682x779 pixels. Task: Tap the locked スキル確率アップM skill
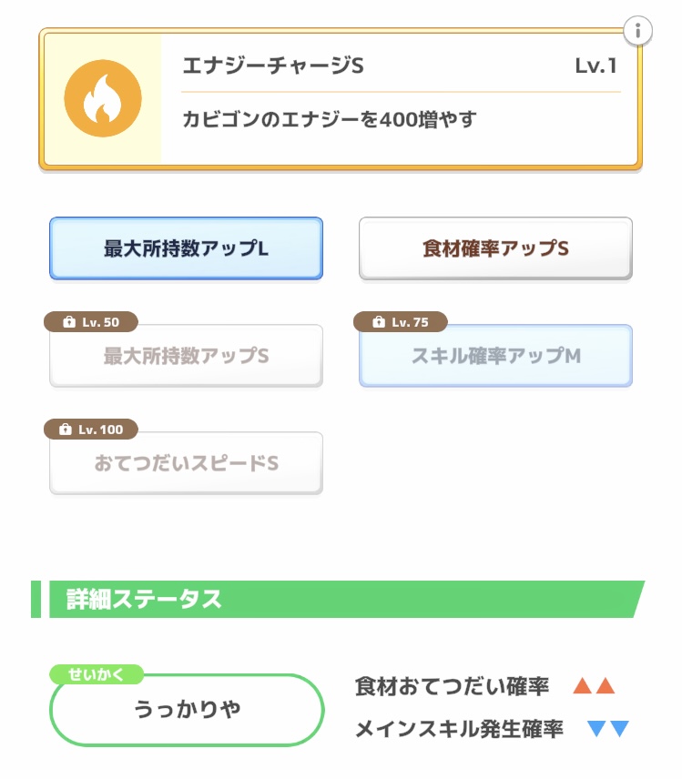tap(495, 357)
